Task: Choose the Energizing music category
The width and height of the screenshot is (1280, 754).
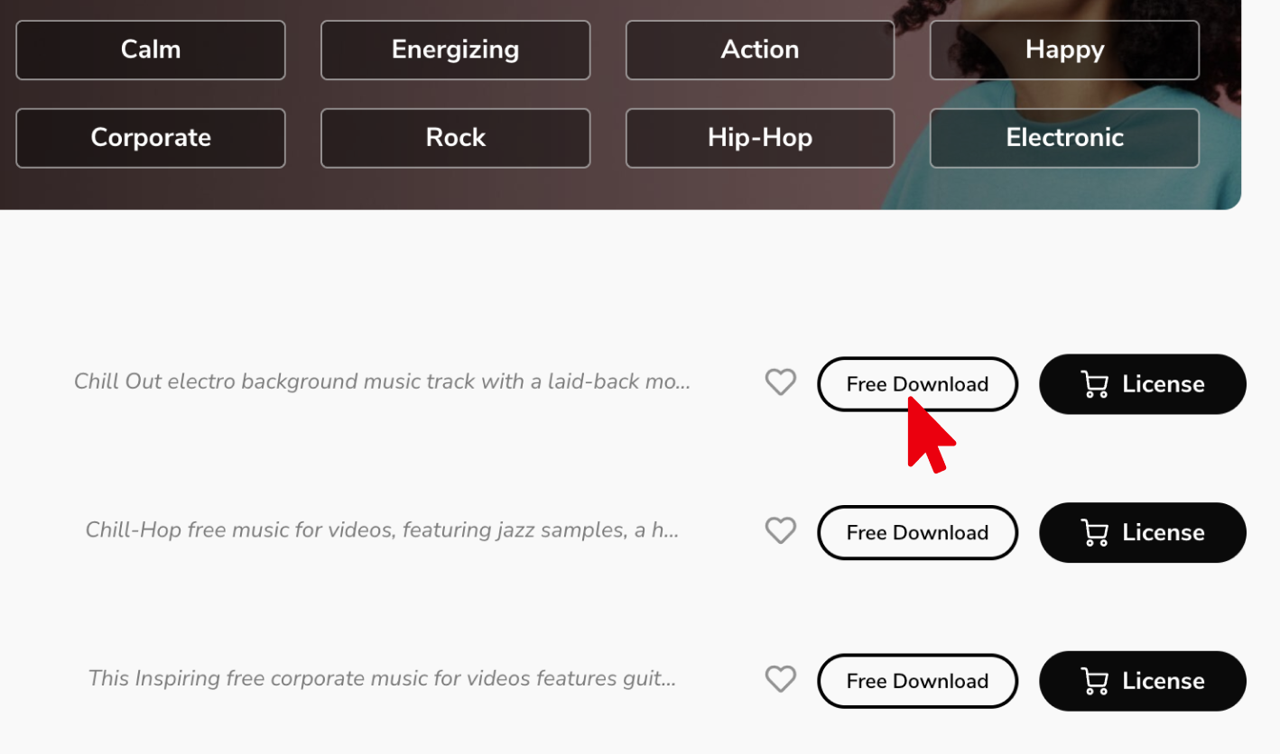Action: click(x=455, y=50)
